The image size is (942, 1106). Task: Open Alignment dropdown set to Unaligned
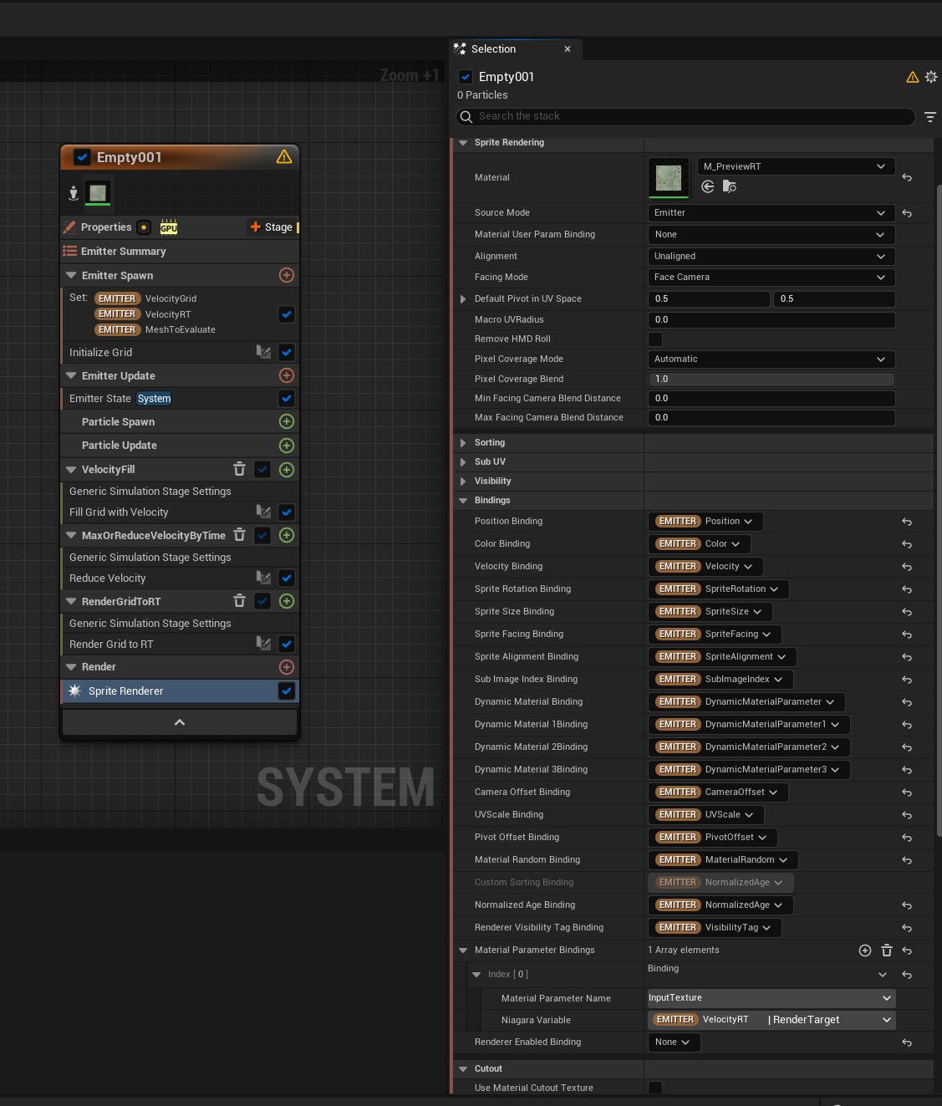tap(771, 257)
